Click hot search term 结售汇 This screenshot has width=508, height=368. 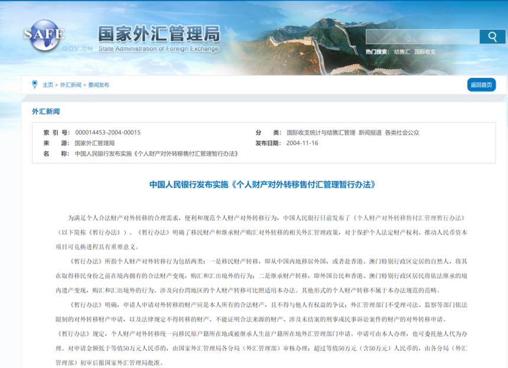click(402, 52)
